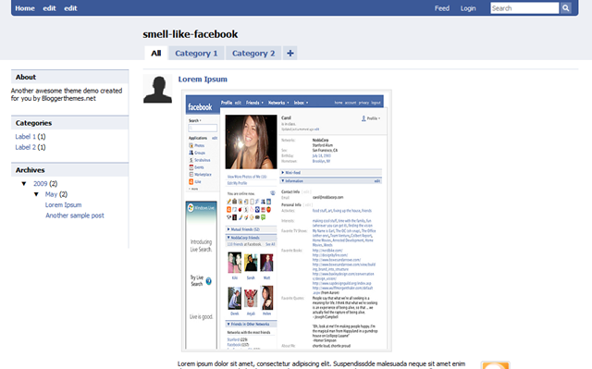Open Lorem Ipsum in Archives list
Screen dimensions: 592x369
pyautogui.click(x=64, y=205)
